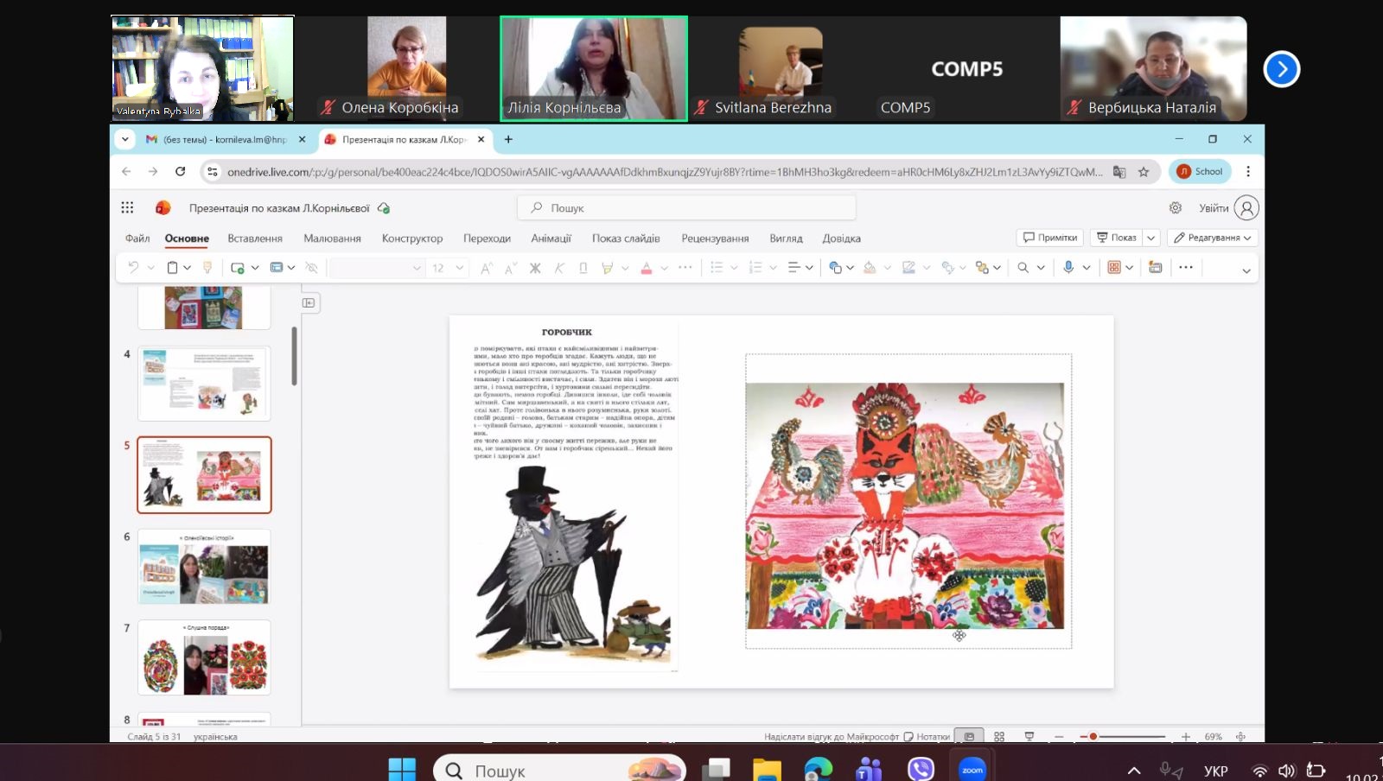Open the Find magnifier tool in ribbon

point(1023,268)
